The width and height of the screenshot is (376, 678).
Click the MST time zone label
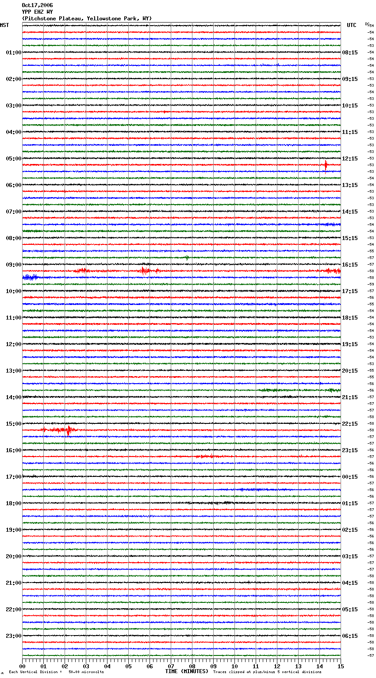[x=4, y=25]
